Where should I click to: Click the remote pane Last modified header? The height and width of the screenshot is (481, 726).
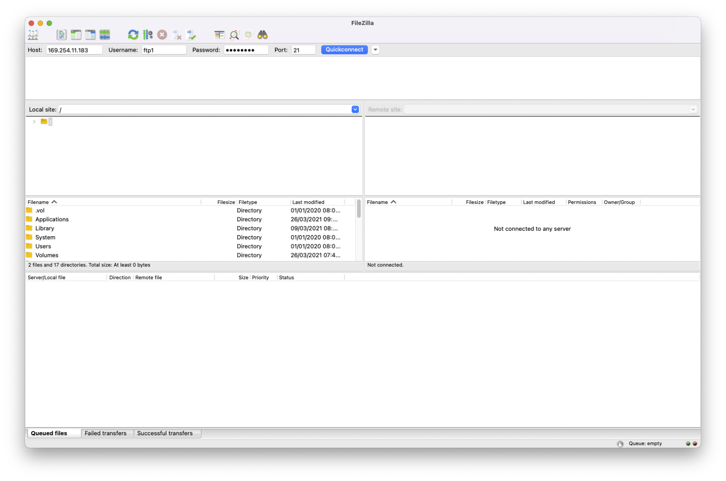(544, 202)
